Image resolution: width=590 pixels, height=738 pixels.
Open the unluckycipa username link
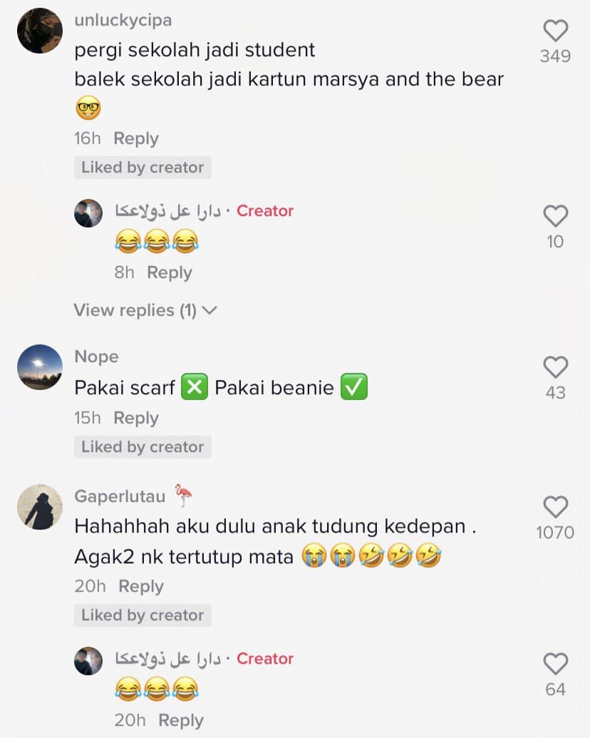click(123, 20)
